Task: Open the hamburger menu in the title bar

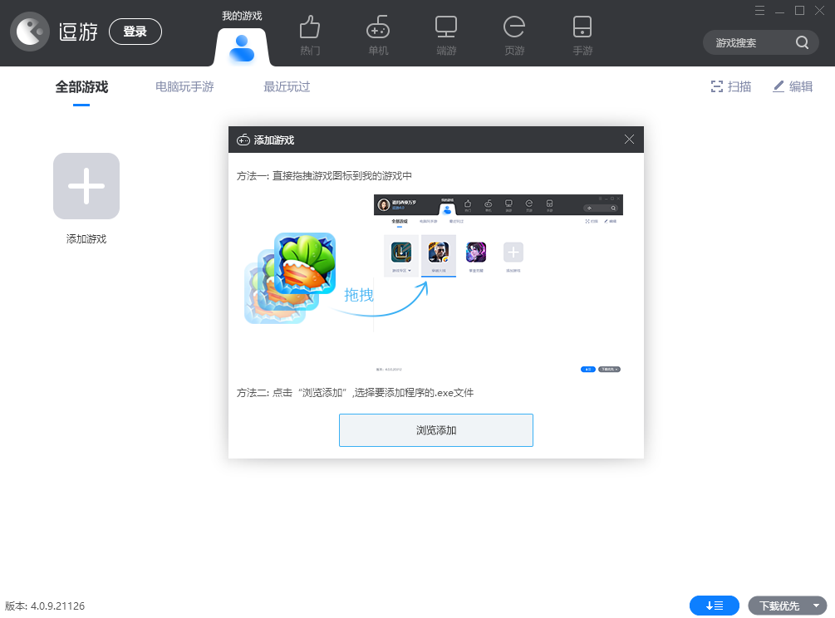Action: 759,11
